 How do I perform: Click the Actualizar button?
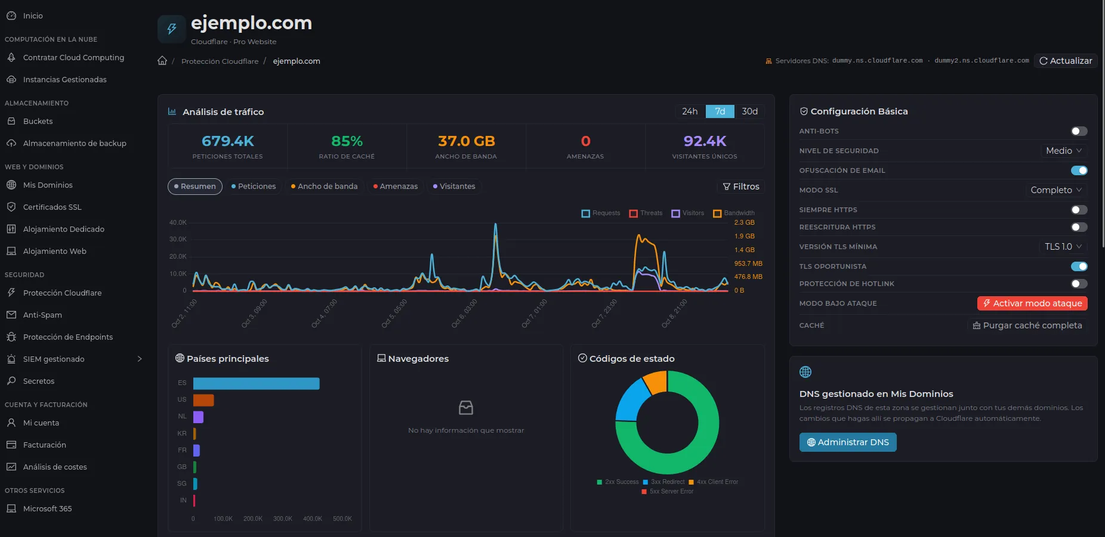coord(1066,61)
